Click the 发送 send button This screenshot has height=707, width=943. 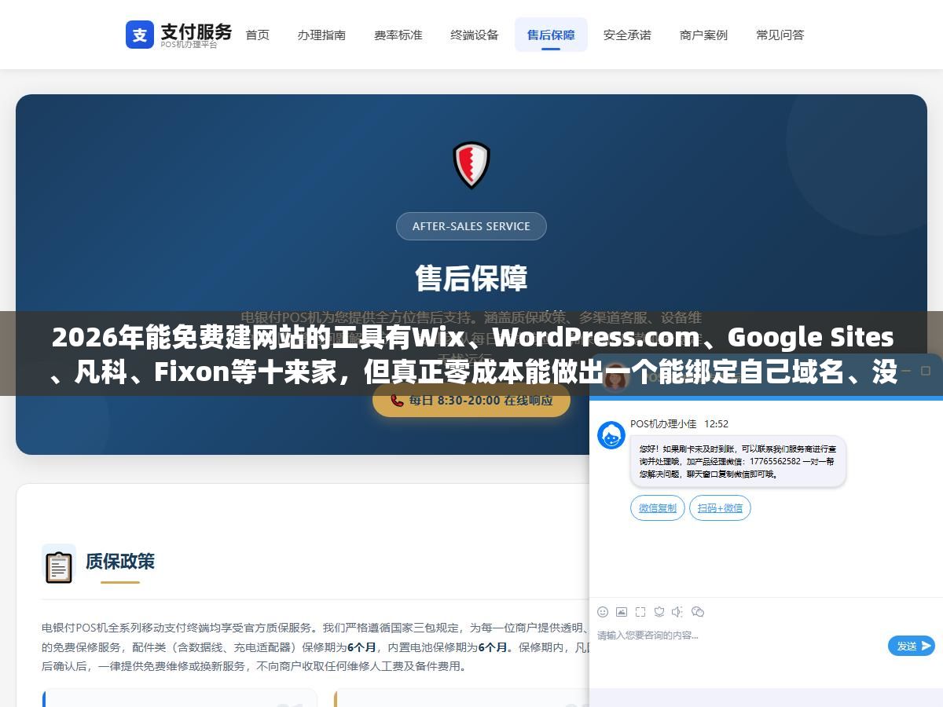(912, 646)
